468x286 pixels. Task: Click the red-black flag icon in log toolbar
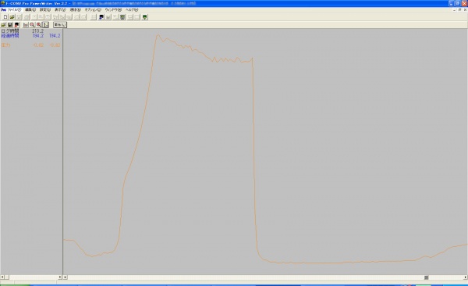pyautogui.click(x=16, y=25)
